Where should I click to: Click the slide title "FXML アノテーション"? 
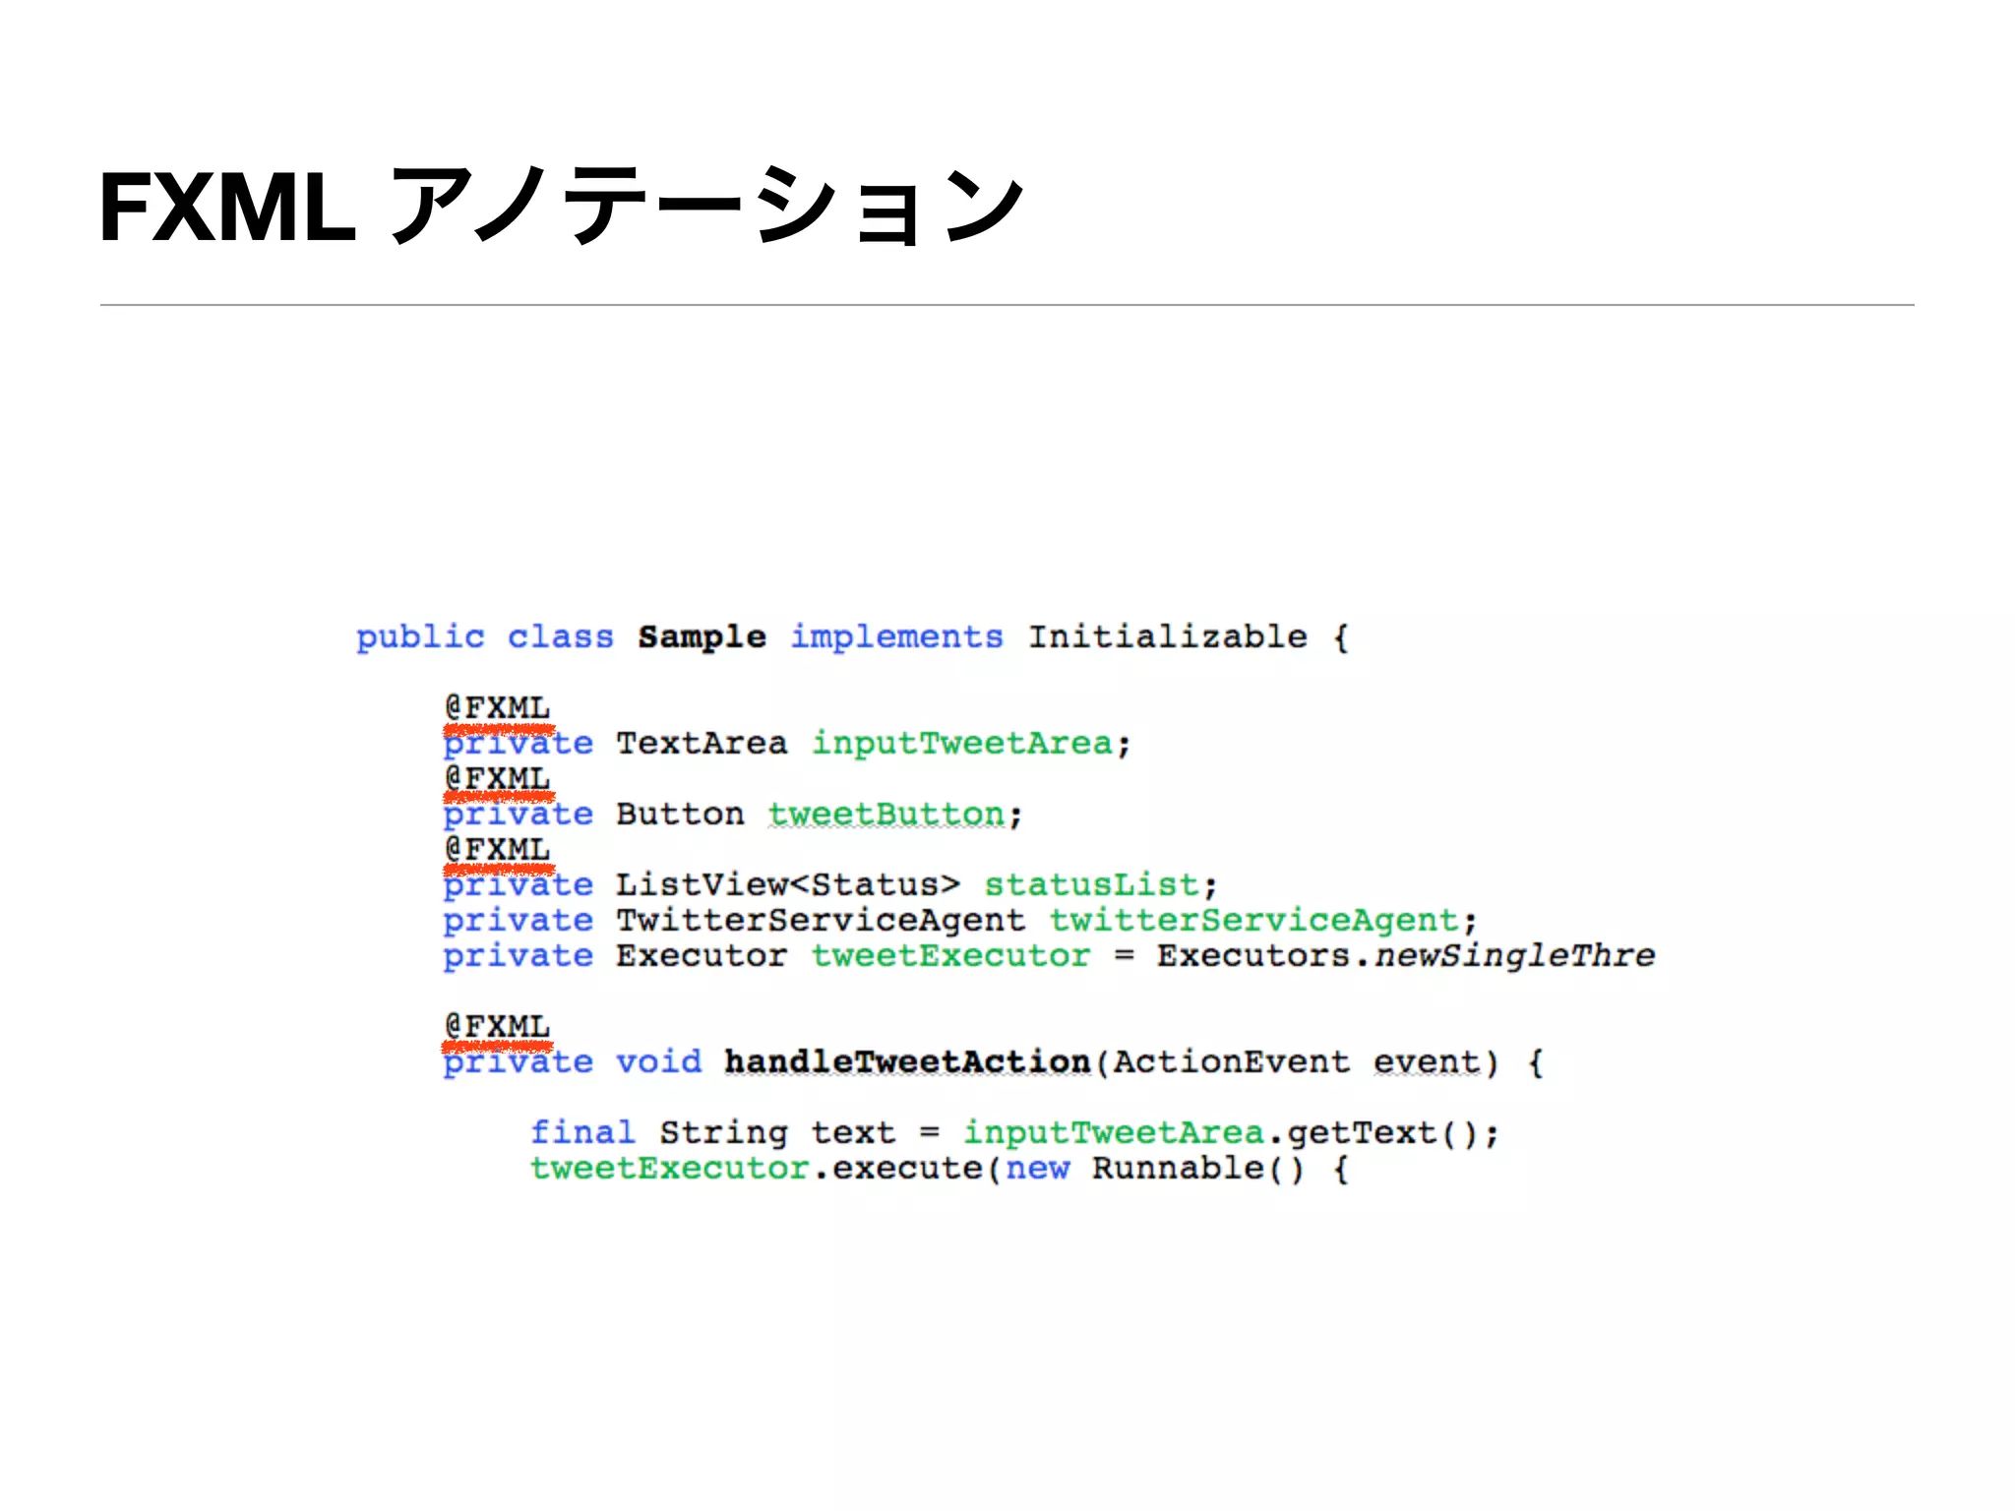coord(562,205)
